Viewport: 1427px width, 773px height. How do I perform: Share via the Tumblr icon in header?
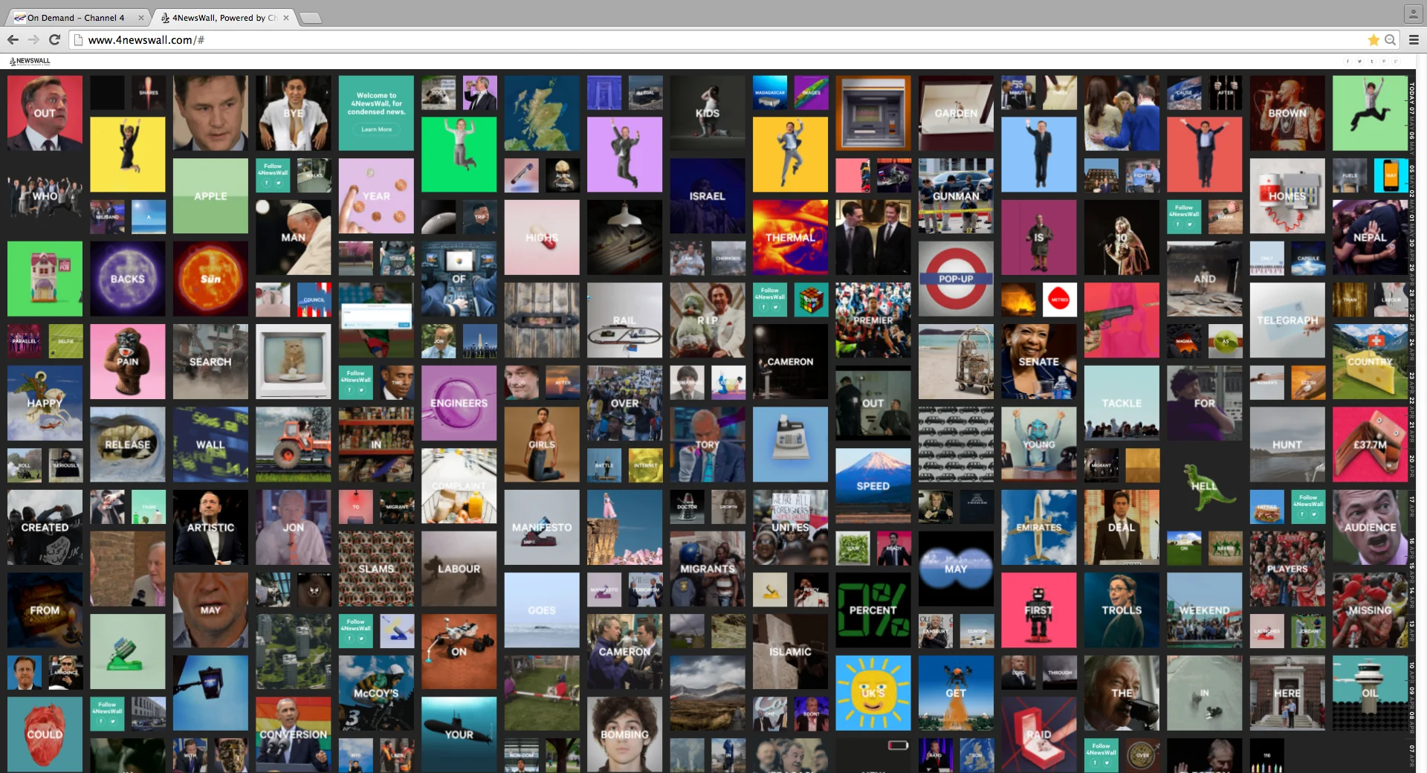click(1372, 61)
